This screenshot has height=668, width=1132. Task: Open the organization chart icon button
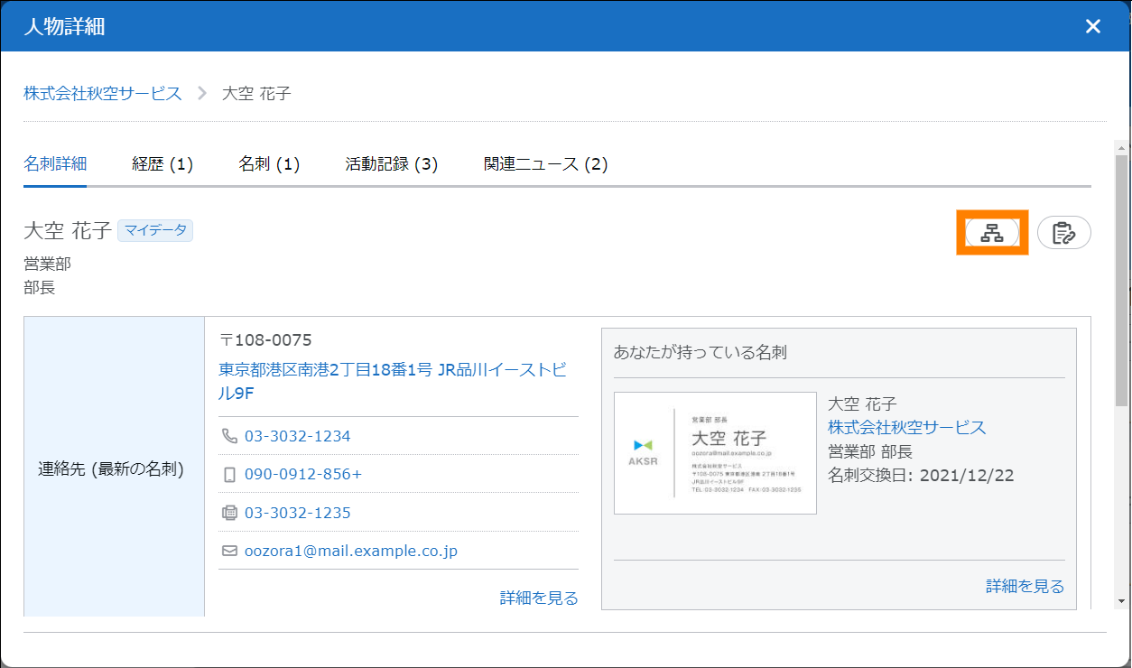(992, 233)
